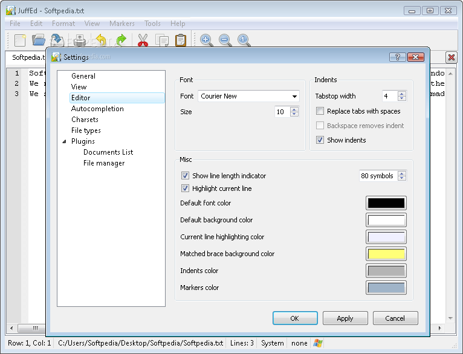Open the File menu
The width and height of the screenshot is (463, 354).
coord(15,24)
